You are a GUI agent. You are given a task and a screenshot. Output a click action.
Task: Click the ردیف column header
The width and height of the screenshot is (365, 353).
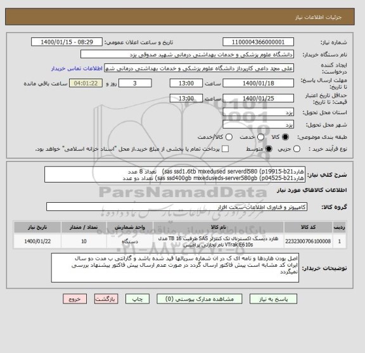point(340,227)
